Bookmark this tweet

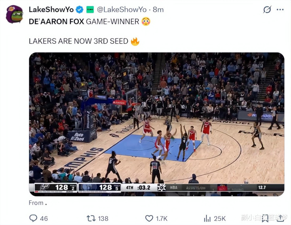click(x=265, y=218)
